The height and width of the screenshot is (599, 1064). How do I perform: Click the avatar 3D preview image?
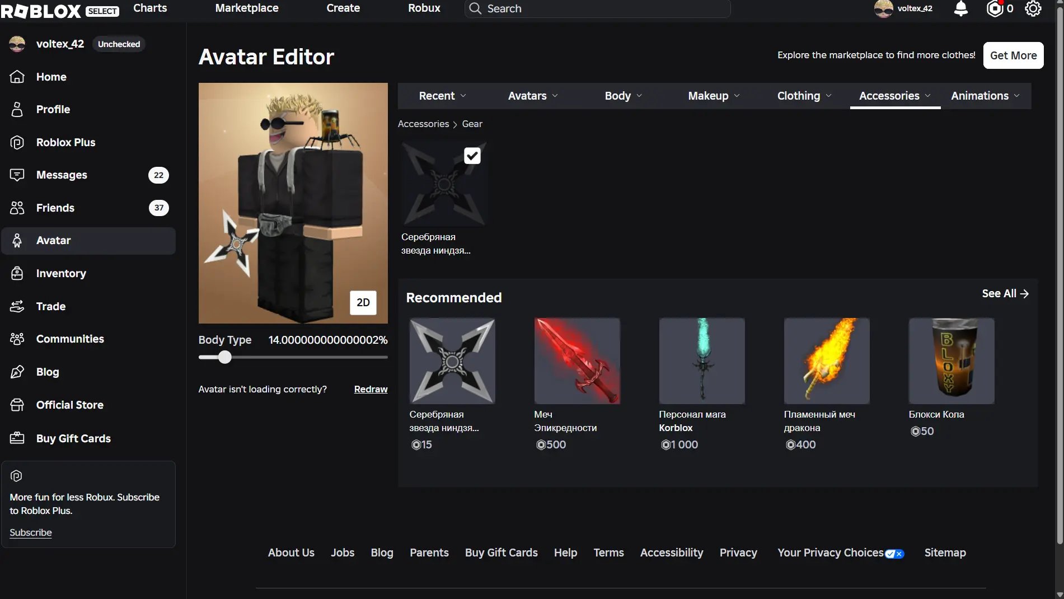293,203
